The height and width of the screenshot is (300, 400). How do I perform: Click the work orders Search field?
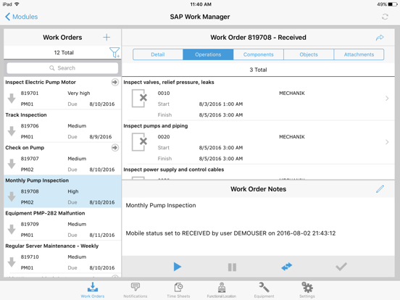[62, 68]
